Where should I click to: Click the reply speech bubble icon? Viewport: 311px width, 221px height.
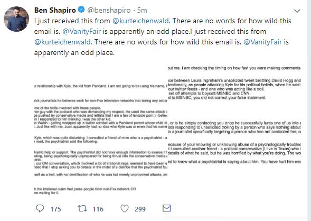[40, 208]
